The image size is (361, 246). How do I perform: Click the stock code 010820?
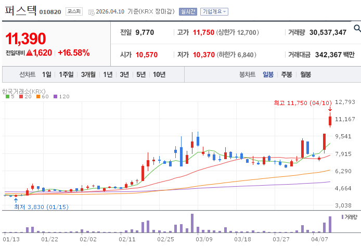[x=50, y=12]
